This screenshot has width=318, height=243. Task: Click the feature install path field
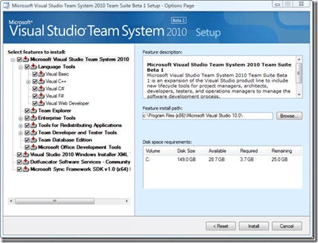tap(208, 116)
